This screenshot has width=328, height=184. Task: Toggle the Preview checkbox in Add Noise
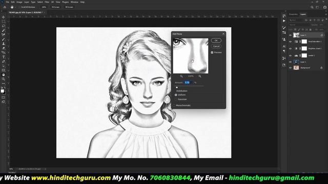(212, 53)
